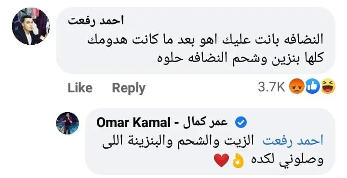Open commenter name احمد رفعت in top comment

[96, 21]
